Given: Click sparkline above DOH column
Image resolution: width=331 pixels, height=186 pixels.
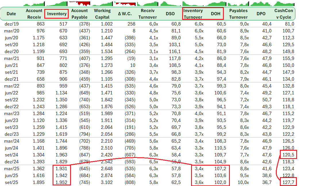Looking at the screenshot, I should coord(216,3).
